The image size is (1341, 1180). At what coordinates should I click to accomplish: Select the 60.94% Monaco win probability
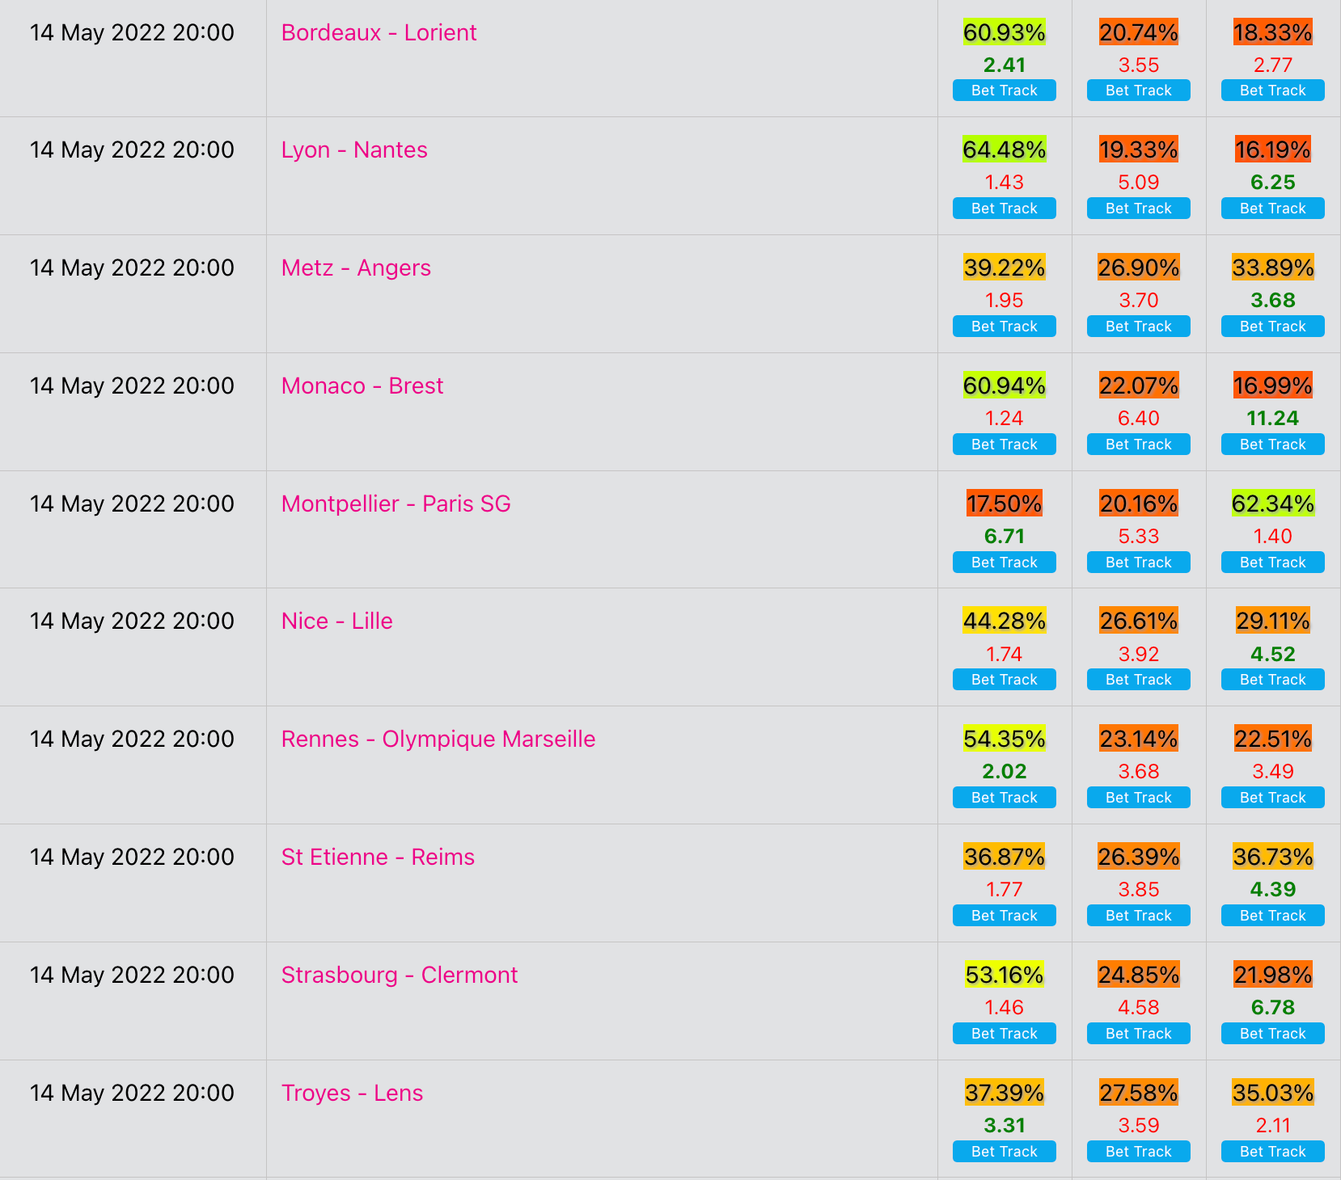1005,386
